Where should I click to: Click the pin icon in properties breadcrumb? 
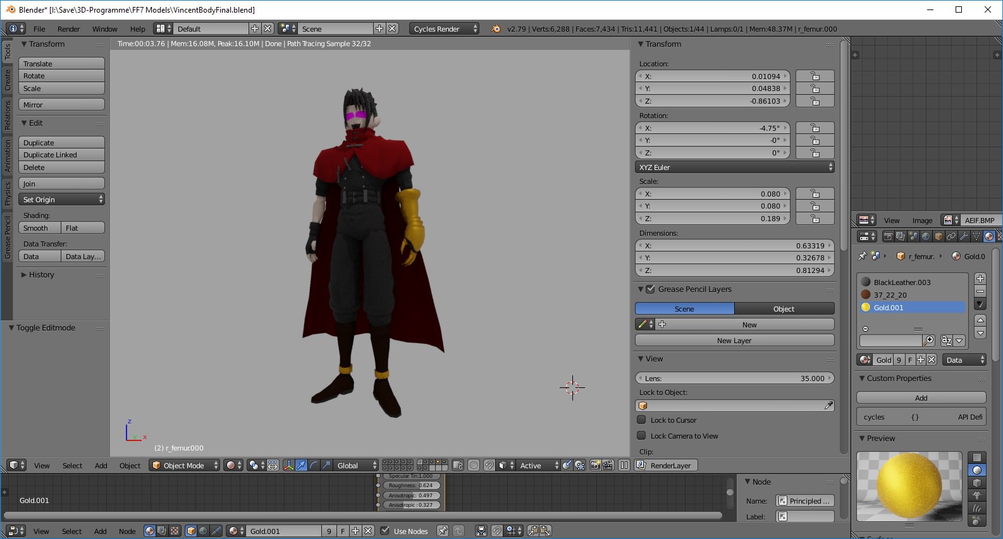click(x=862, y=256)
